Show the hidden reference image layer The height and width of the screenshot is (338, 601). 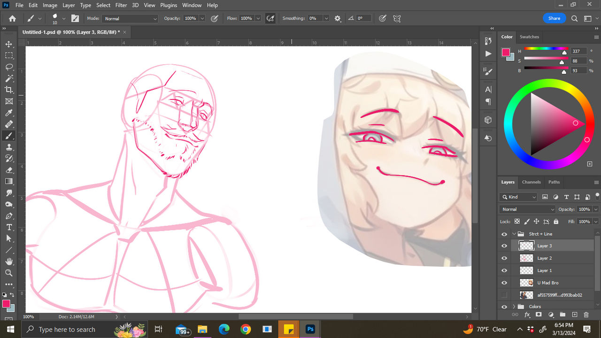(504, 295)
